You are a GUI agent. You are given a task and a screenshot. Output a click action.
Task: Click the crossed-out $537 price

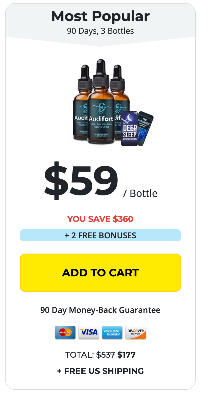pyautogui.click(x=105, y=355)
